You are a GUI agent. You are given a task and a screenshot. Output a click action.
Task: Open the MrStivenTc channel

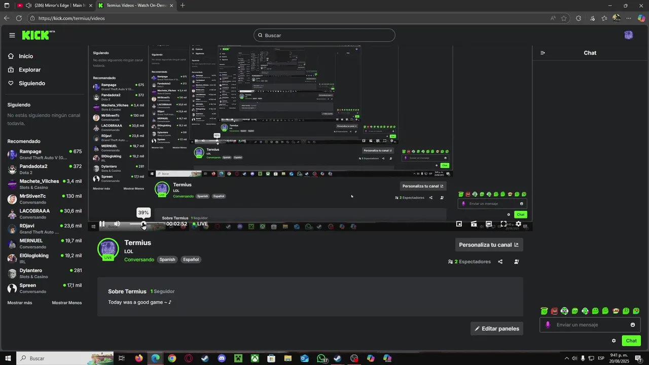[x=45, y=199]
